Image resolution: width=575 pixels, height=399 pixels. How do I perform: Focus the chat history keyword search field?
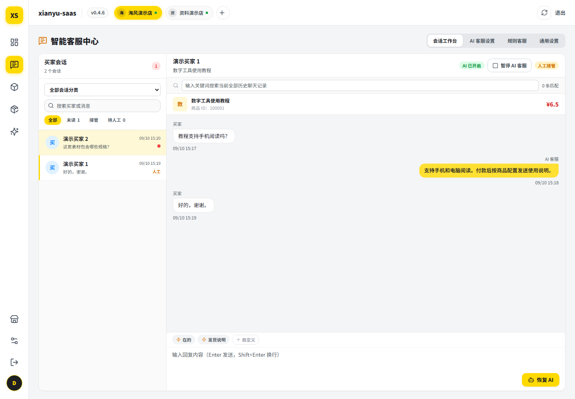coord(360,85)
